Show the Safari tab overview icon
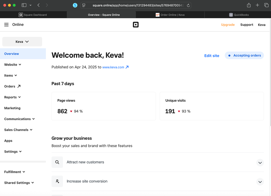 [266, 5]
